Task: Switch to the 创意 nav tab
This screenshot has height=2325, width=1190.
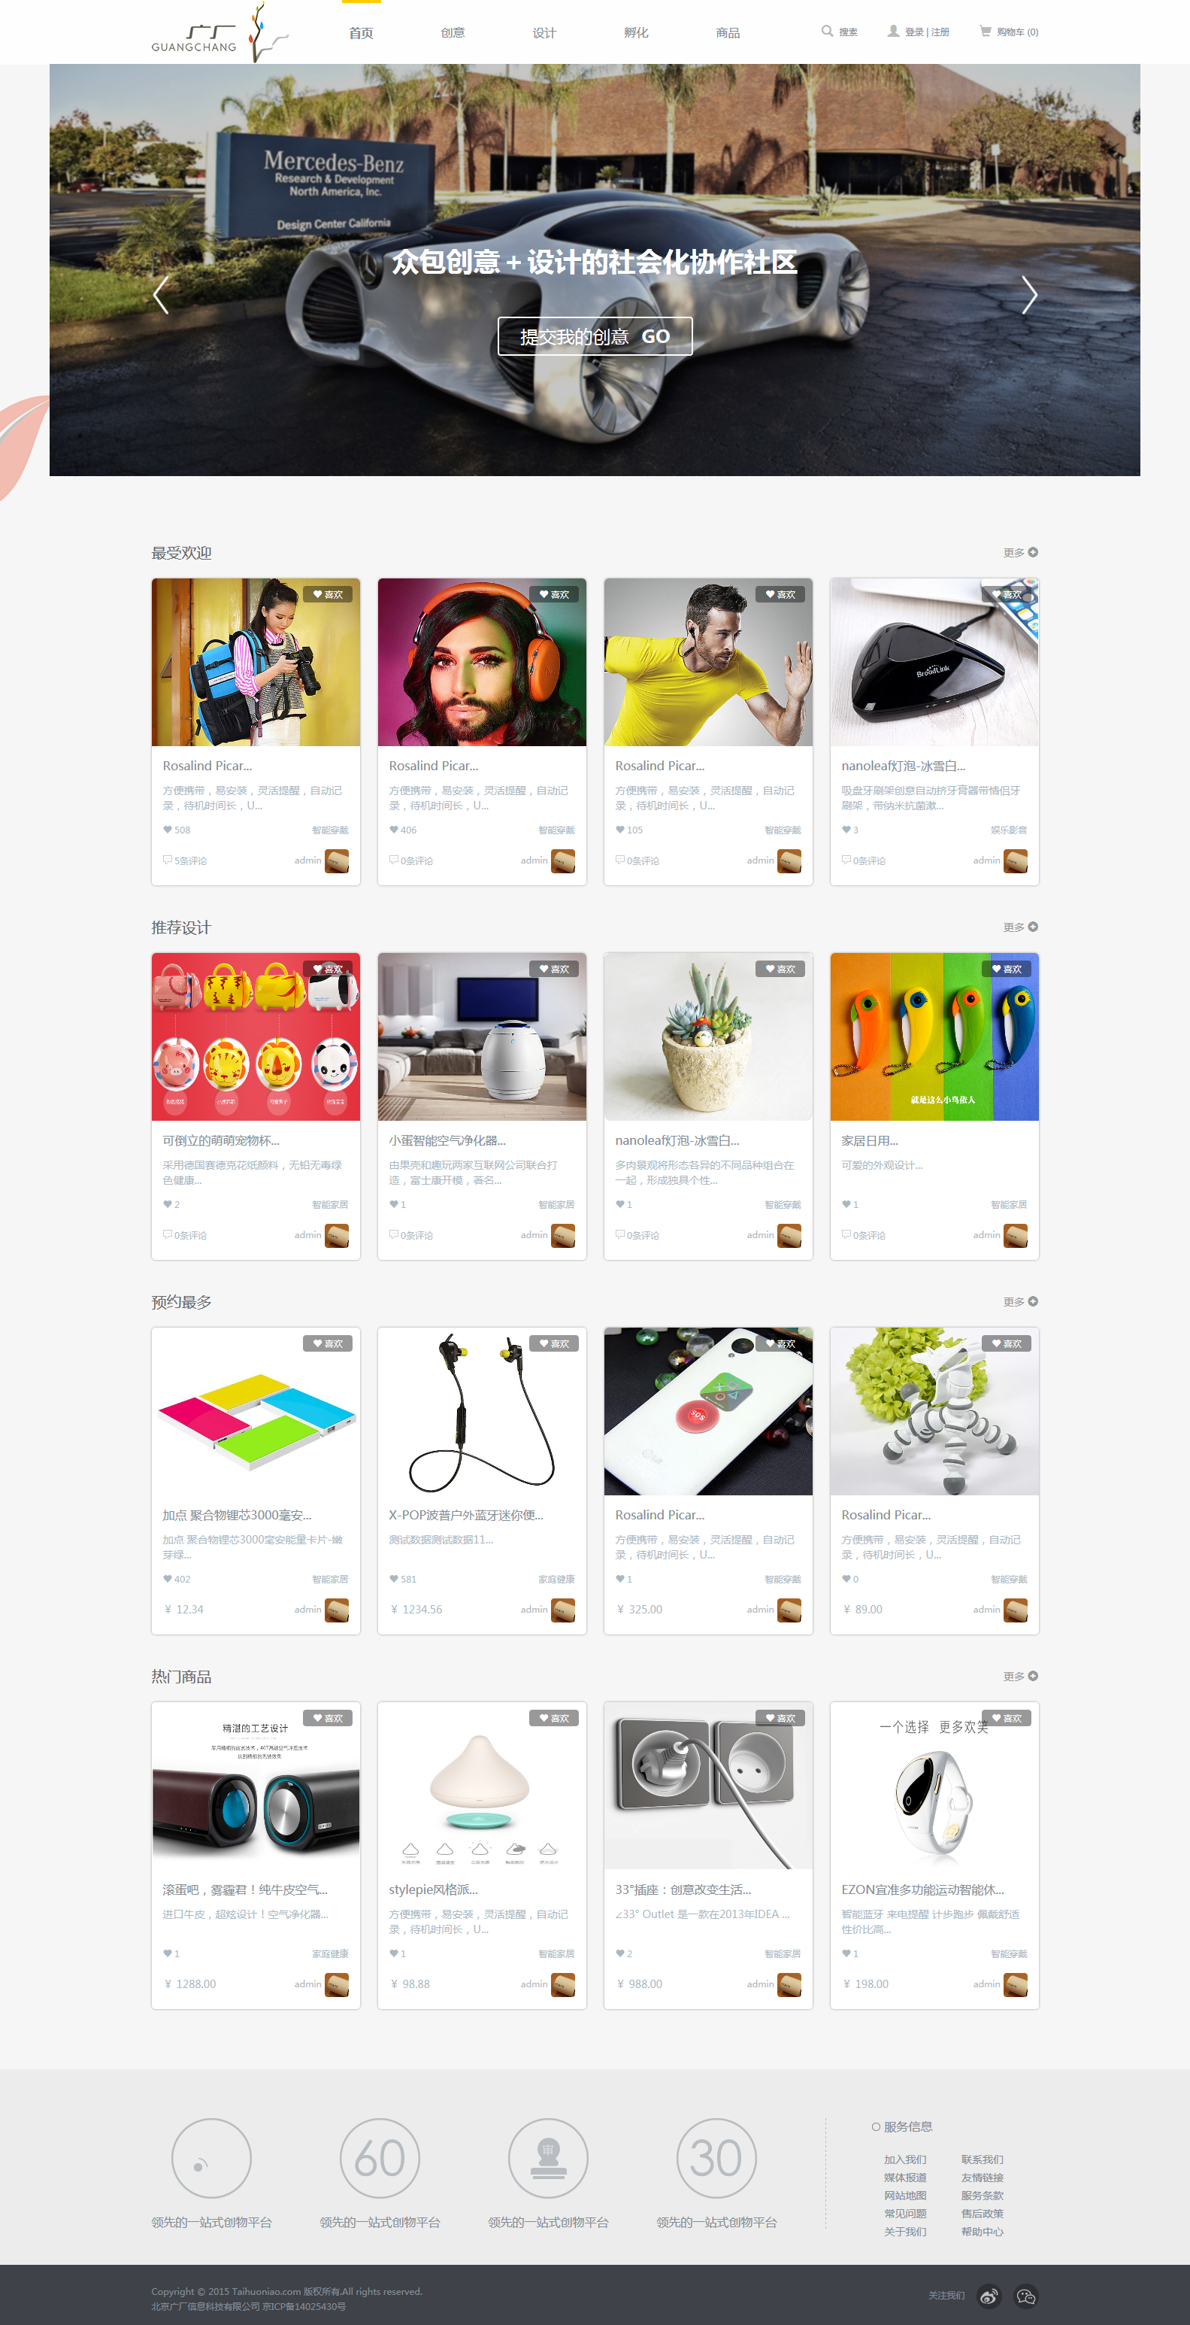Action: (x=453, y=32)
